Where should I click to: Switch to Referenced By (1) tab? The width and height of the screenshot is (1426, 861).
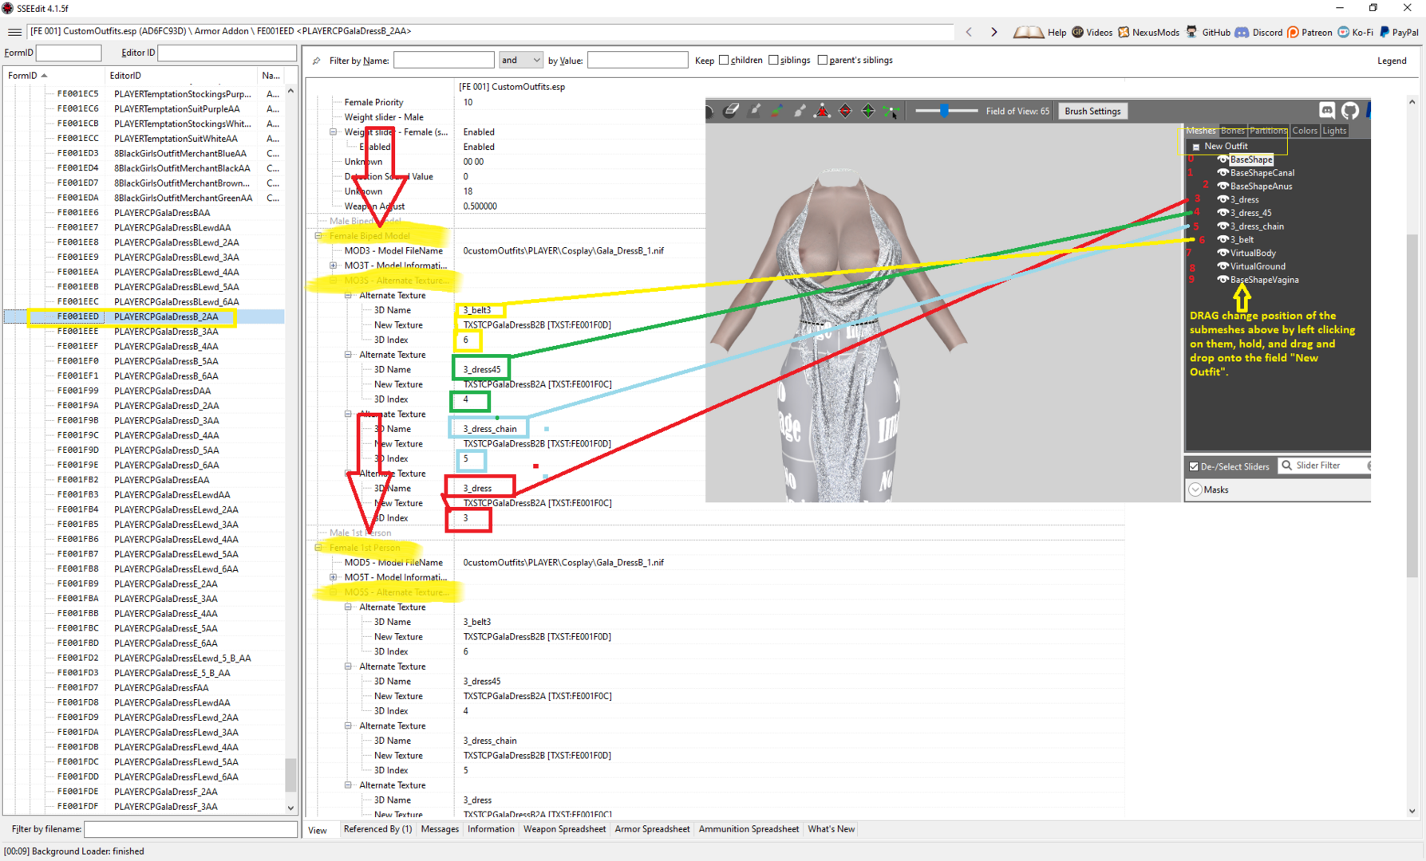pyautogui.click(x=377, y=829)
